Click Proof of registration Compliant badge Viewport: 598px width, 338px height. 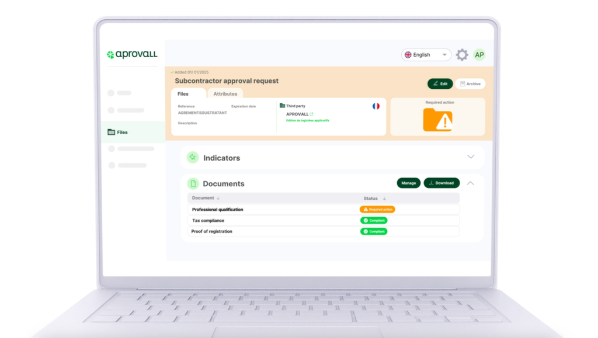click(374, 231)
